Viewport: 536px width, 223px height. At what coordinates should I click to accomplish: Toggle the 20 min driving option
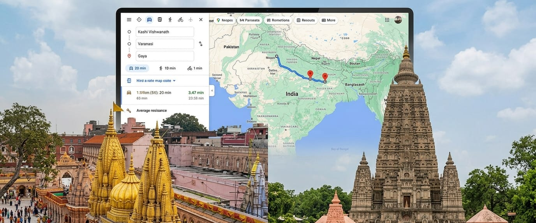(137, 68)
